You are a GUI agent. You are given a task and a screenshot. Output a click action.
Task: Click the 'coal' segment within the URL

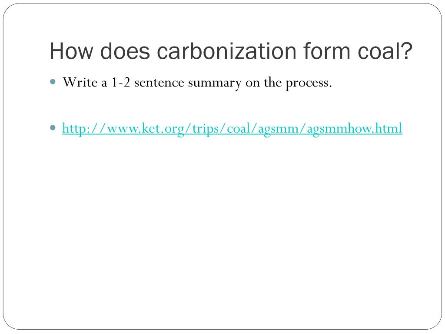click(x=239, y=128)
